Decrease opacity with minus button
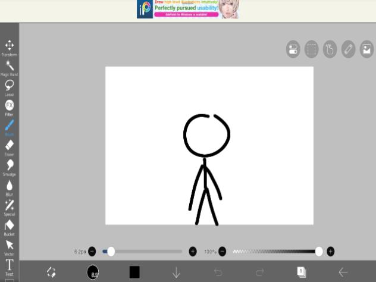Viewport: 376px width, 282px height. pos(223,252)
